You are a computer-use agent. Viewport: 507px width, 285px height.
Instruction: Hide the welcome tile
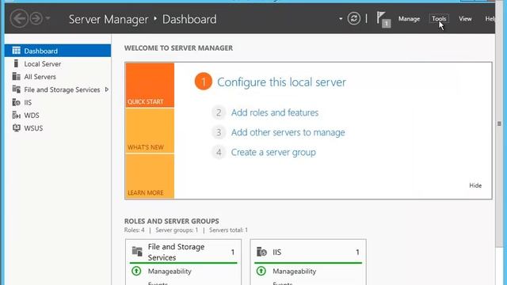tap(475, 185)
